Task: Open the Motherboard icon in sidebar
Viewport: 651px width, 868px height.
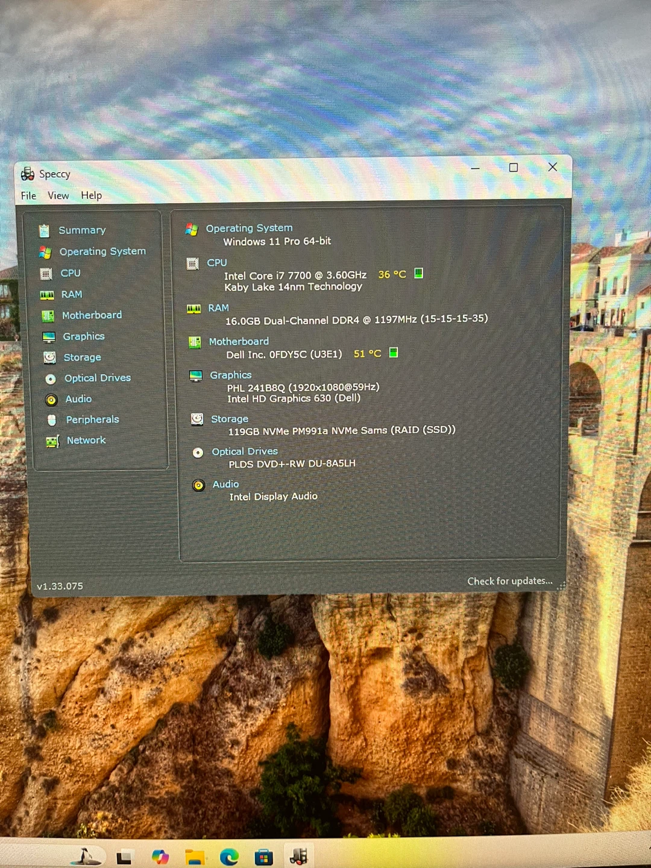Action: pyautogui.click(x=48, y=316)
